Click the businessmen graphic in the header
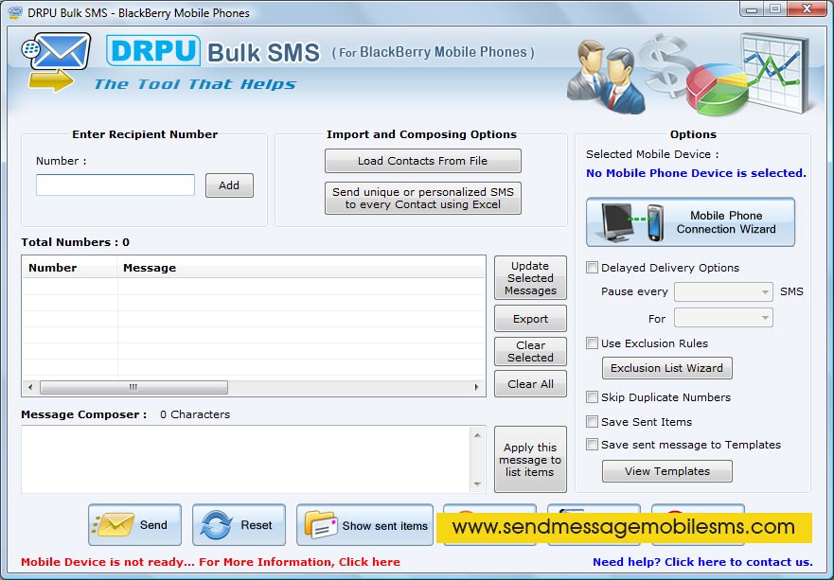Image resolution: width=834 pixels, height=580 pixels. (606, 76)
